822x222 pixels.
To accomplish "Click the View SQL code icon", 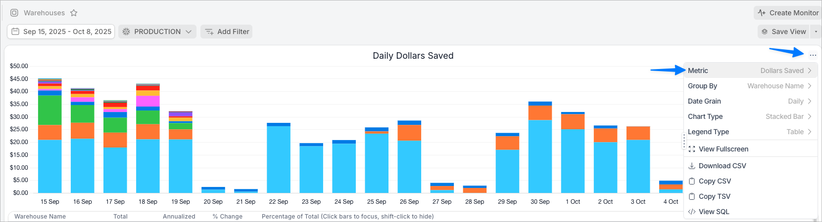I will click(x=692, y=212).
